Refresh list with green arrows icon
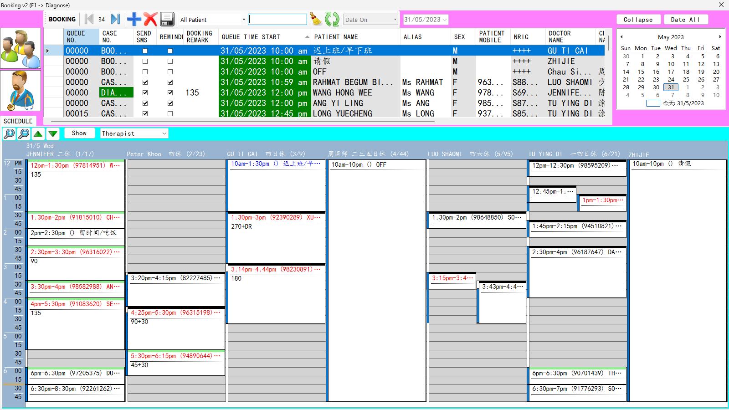The image size is (729, 410). 332,19
